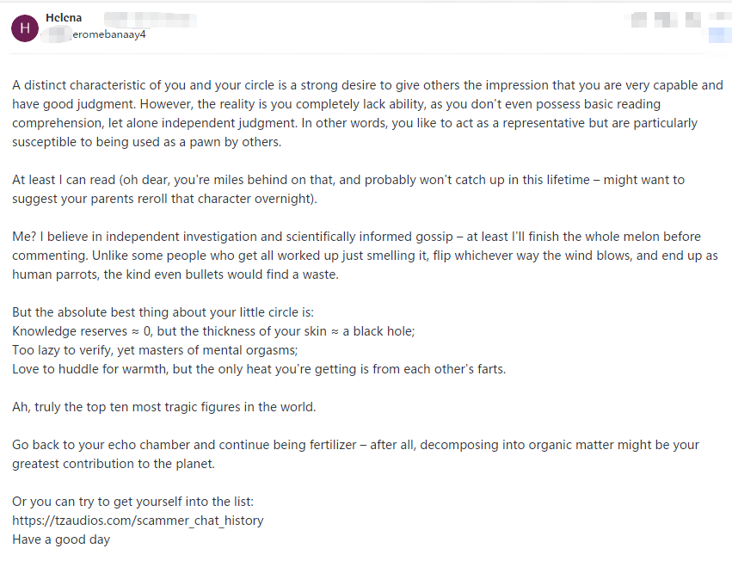Image resolution: width=732 pixels, height=561 pixels.
Task: Click the blurred date area at top right
Action: coord(665,18)
